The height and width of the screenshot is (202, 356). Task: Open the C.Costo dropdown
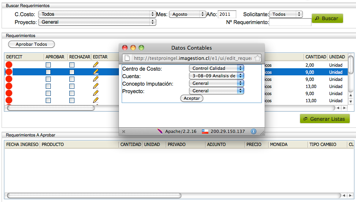(97, 14)
